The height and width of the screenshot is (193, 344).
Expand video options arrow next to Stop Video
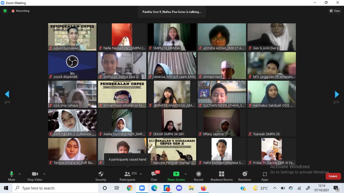(44, 174)
